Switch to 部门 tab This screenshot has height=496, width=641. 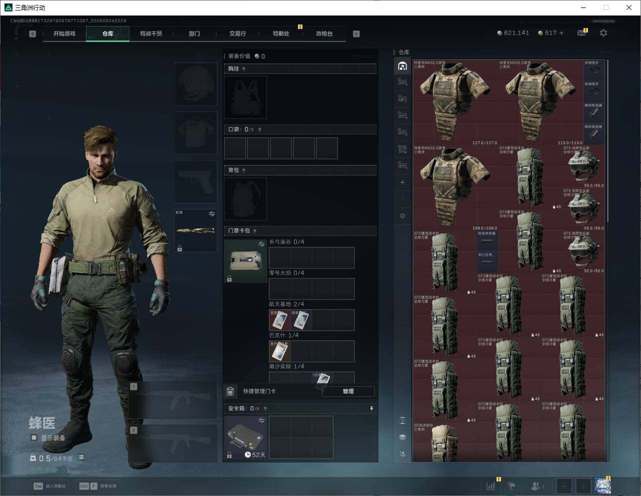194,34
